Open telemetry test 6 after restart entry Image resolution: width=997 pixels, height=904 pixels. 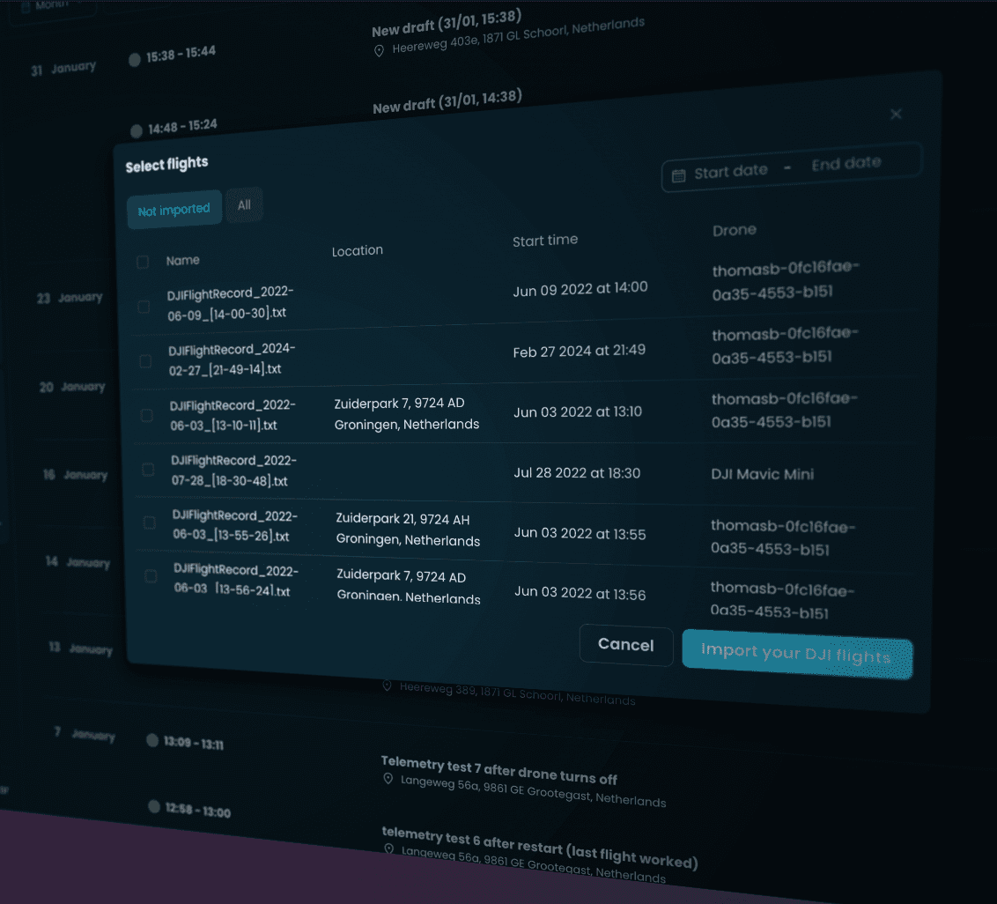click(x=540, y=846)
